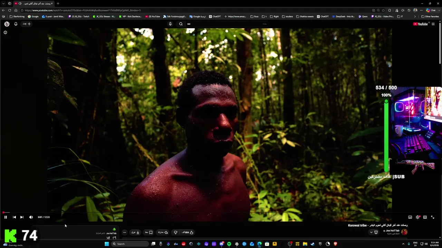Download the video

pos(135,232)
